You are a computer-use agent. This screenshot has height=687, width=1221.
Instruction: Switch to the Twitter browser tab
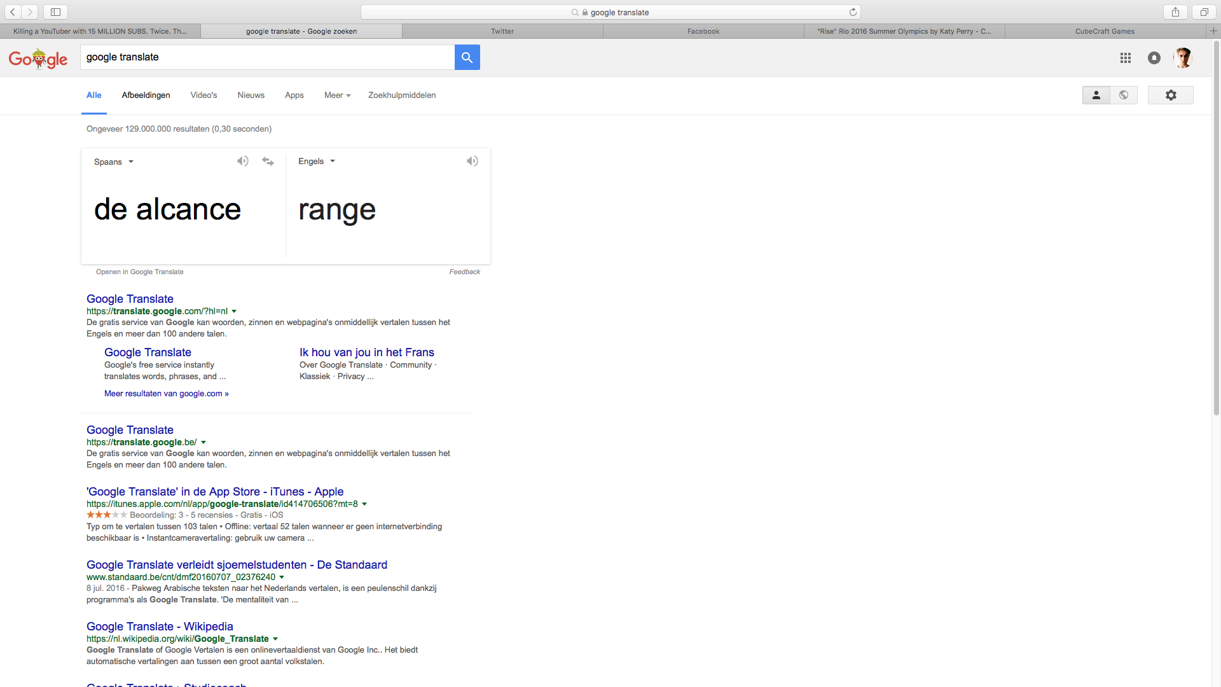tap(502, 31)
